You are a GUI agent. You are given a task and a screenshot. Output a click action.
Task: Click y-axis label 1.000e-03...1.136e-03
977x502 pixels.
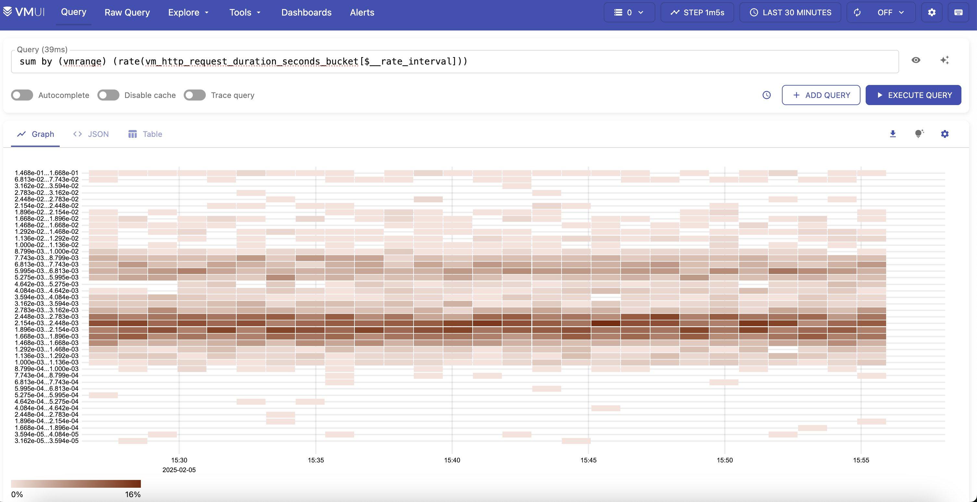pos(46,362)
